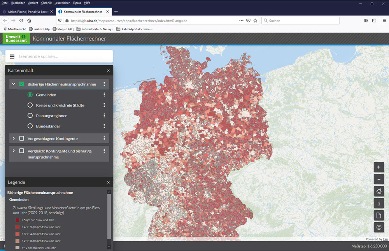Reload the page in Firefox
389x251 pixels.
[x=21, y=21]
